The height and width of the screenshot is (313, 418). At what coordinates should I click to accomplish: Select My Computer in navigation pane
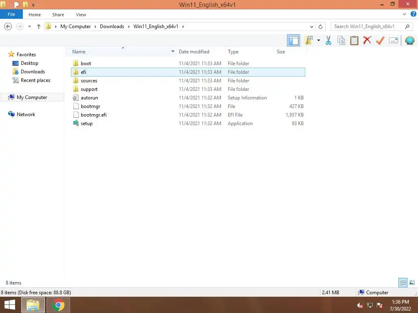click(x=32, y=97)
